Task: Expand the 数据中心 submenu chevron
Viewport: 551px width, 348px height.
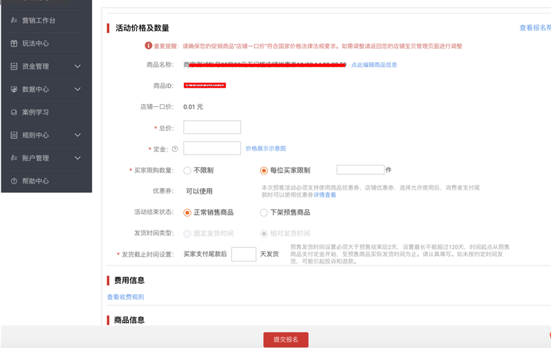Action: (77, 89)
